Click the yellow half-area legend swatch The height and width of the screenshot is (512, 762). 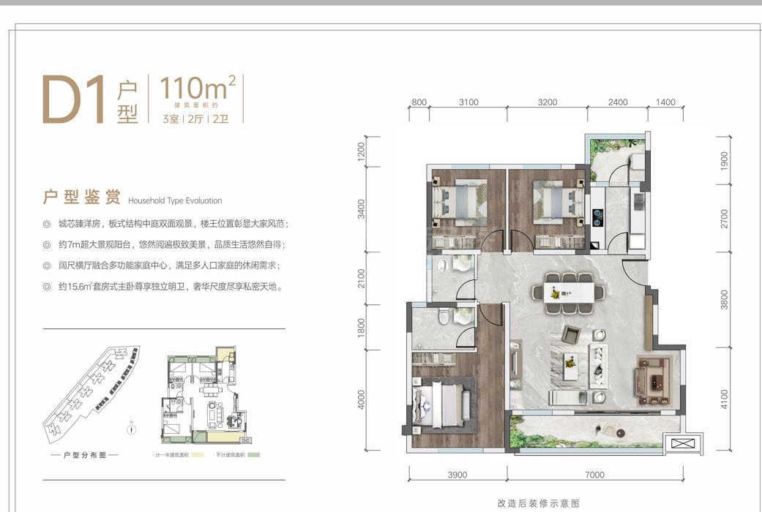[198, 455]
